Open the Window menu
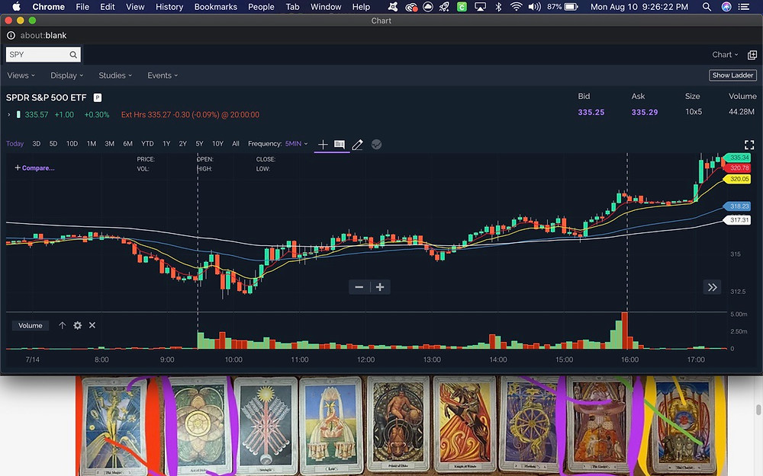The width and height of the screenshot is (763, 476). [x=326, y=7]
